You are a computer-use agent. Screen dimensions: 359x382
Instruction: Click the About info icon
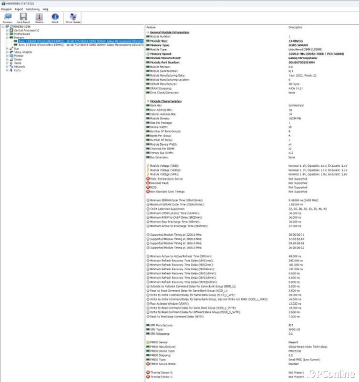tap(55, 18)
